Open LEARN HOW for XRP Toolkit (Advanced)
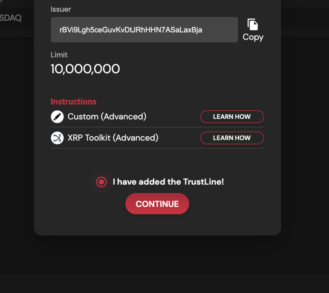This screenshot has width=329, height=293. point(232,138)
